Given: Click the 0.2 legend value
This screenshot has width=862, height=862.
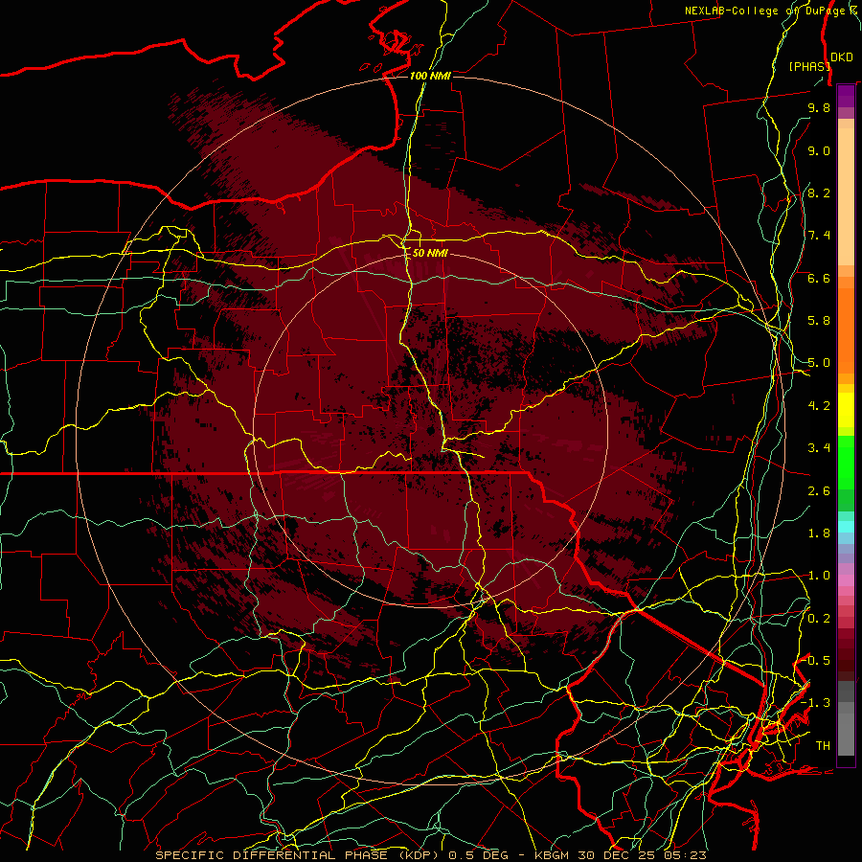Looking at the screenshot, I should click(x=819, y=619).
